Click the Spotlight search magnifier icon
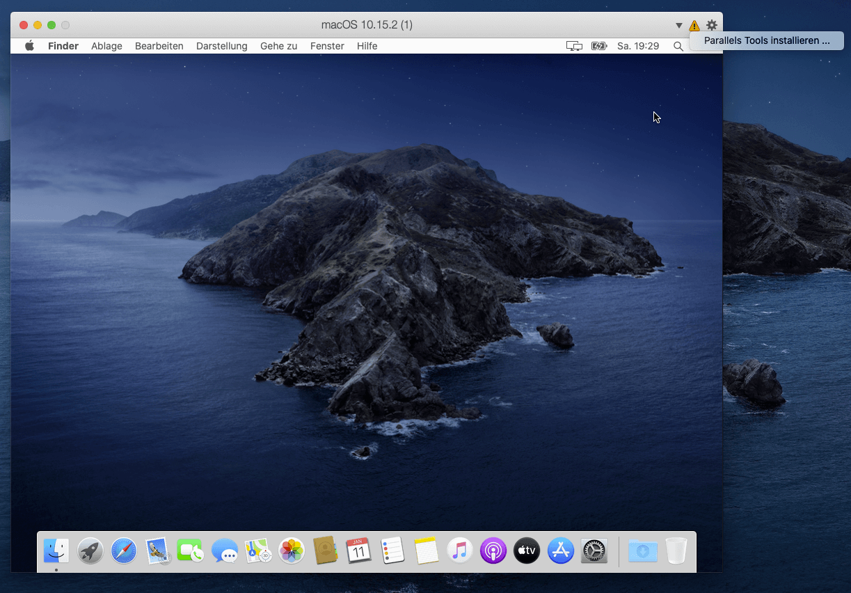Viewport: 851px width, 593px height. [678, 46]
